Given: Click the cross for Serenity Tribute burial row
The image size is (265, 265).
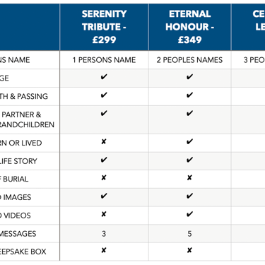Looking at the screenshot, I should 104,177.
